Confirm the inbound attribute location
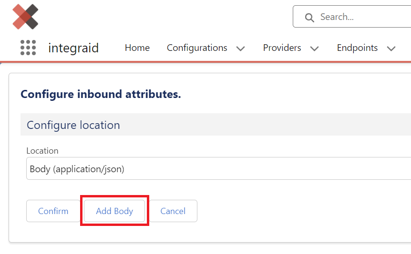This screenshot has width=411, height=254. pos(53,211)
